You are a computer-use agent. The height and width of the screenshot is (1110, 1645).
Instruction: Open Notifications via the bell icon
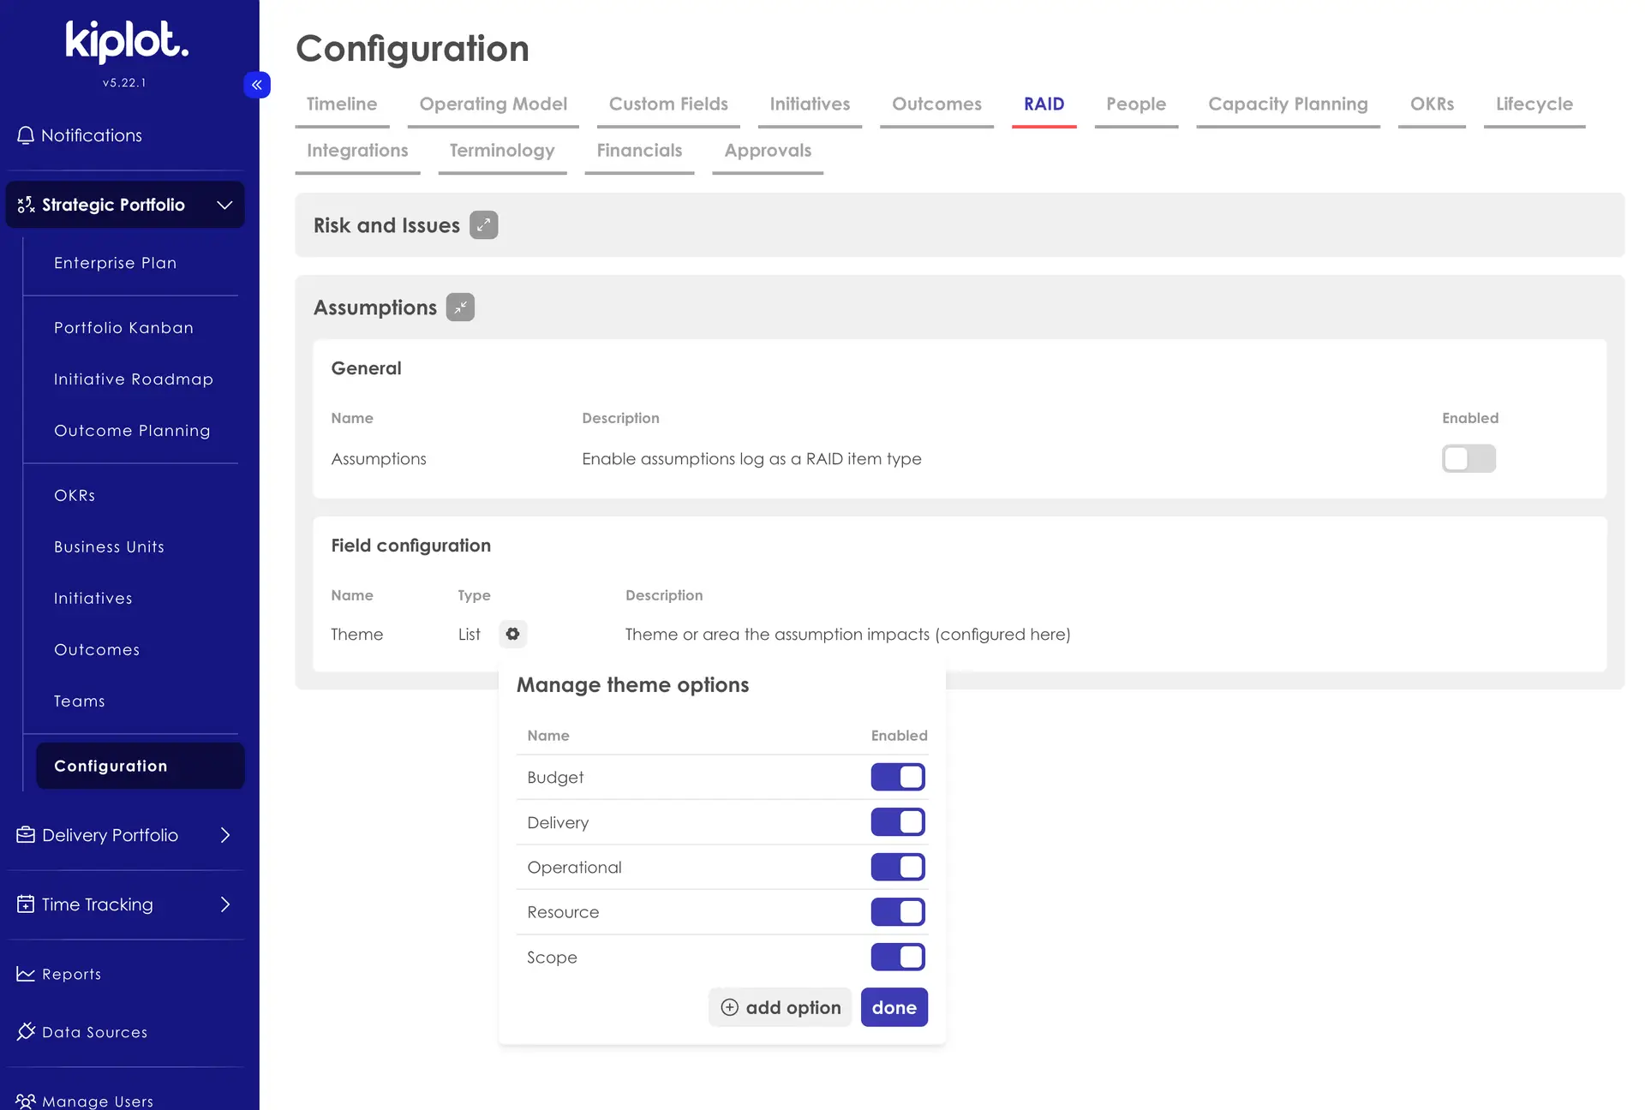tap(26, 134)
